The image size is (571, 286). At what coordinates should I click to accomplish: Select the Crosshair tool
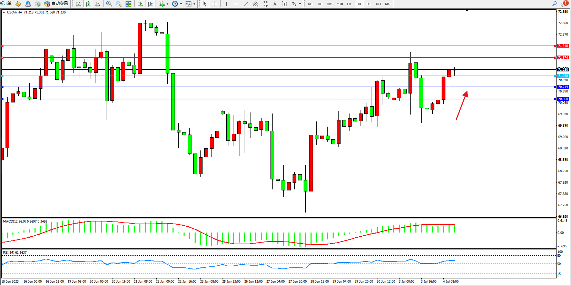tap(215, 4)
